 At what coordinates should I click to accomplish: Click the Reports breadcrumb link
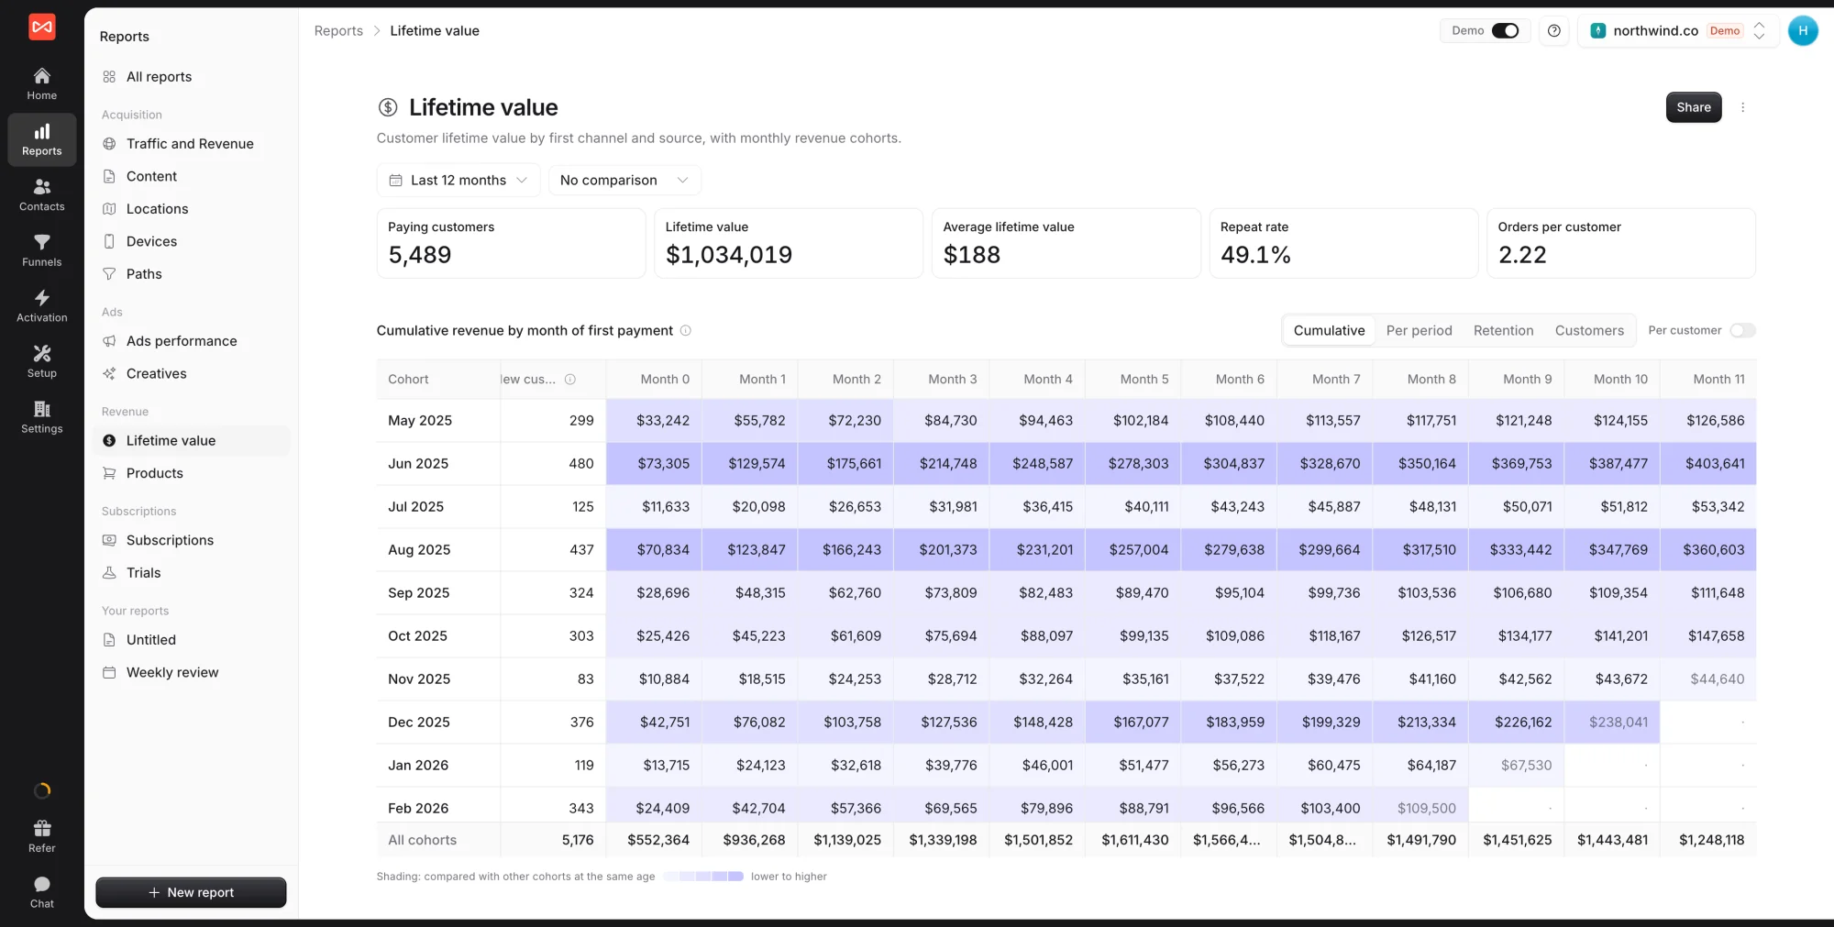pos(338,30)
